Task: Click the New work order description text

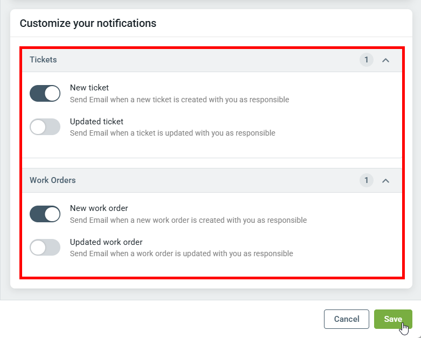Action: (x=188, y=220)
